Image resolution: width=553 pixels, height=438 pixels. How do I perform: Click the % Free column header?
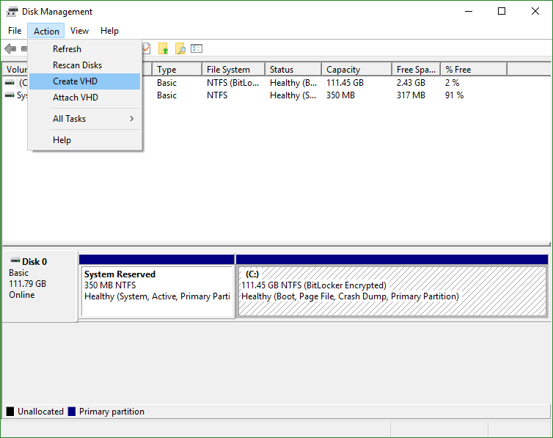click(473, 70)
